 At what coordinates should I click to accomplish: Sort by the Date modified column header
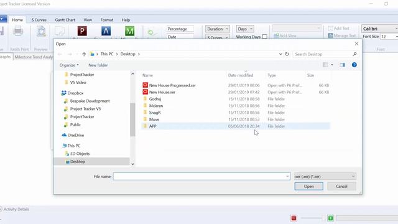tap(241, 75)
